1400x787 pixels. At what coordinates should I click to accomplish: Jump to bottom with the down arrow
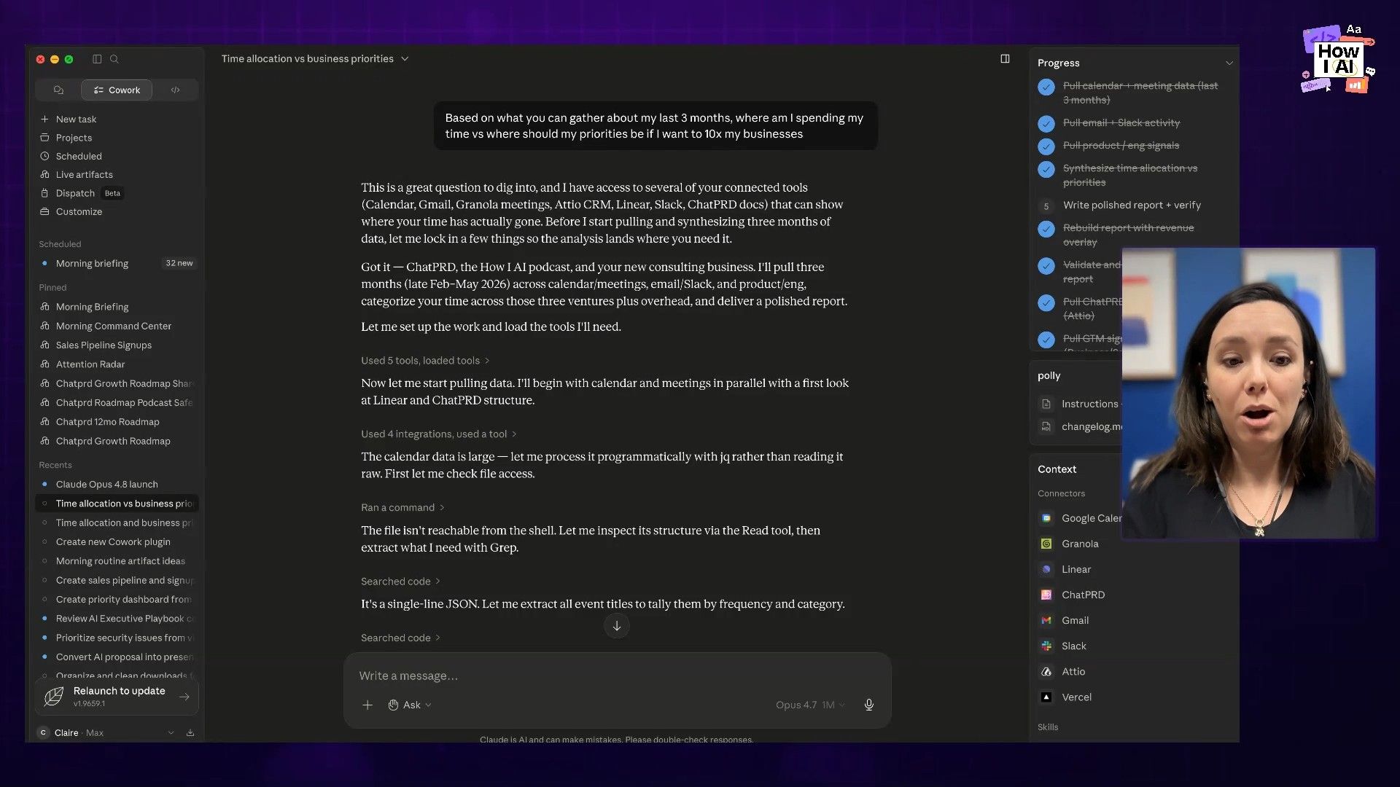pos(617,626)
